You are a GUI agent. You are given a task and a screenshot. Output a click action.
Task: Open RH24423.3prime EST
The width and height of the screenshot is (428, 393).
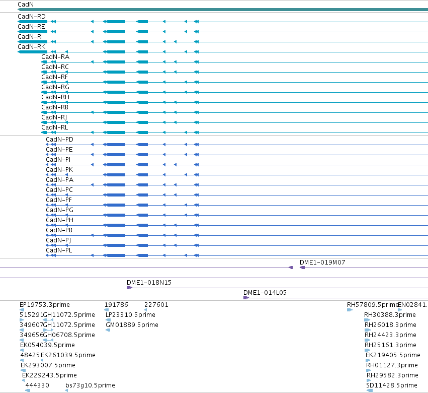[x=391, y=336]
